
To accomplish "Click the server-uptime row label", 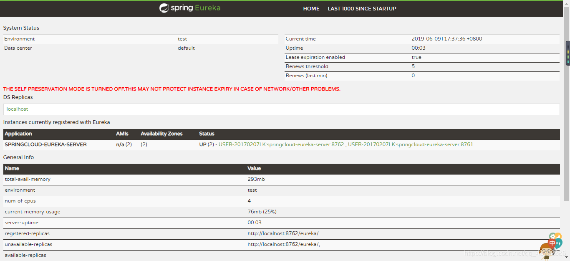I will click(x=21, y=223).
